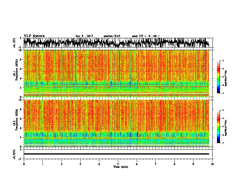
Task: Select the date text "Jan. 9 , 2017"
Action: (x=84, y=36)
